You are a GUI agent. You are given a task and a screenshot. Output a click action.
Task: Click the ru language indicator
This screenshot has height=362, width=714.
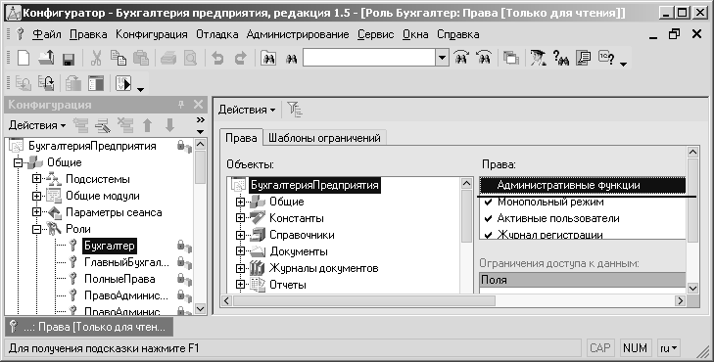669,348
